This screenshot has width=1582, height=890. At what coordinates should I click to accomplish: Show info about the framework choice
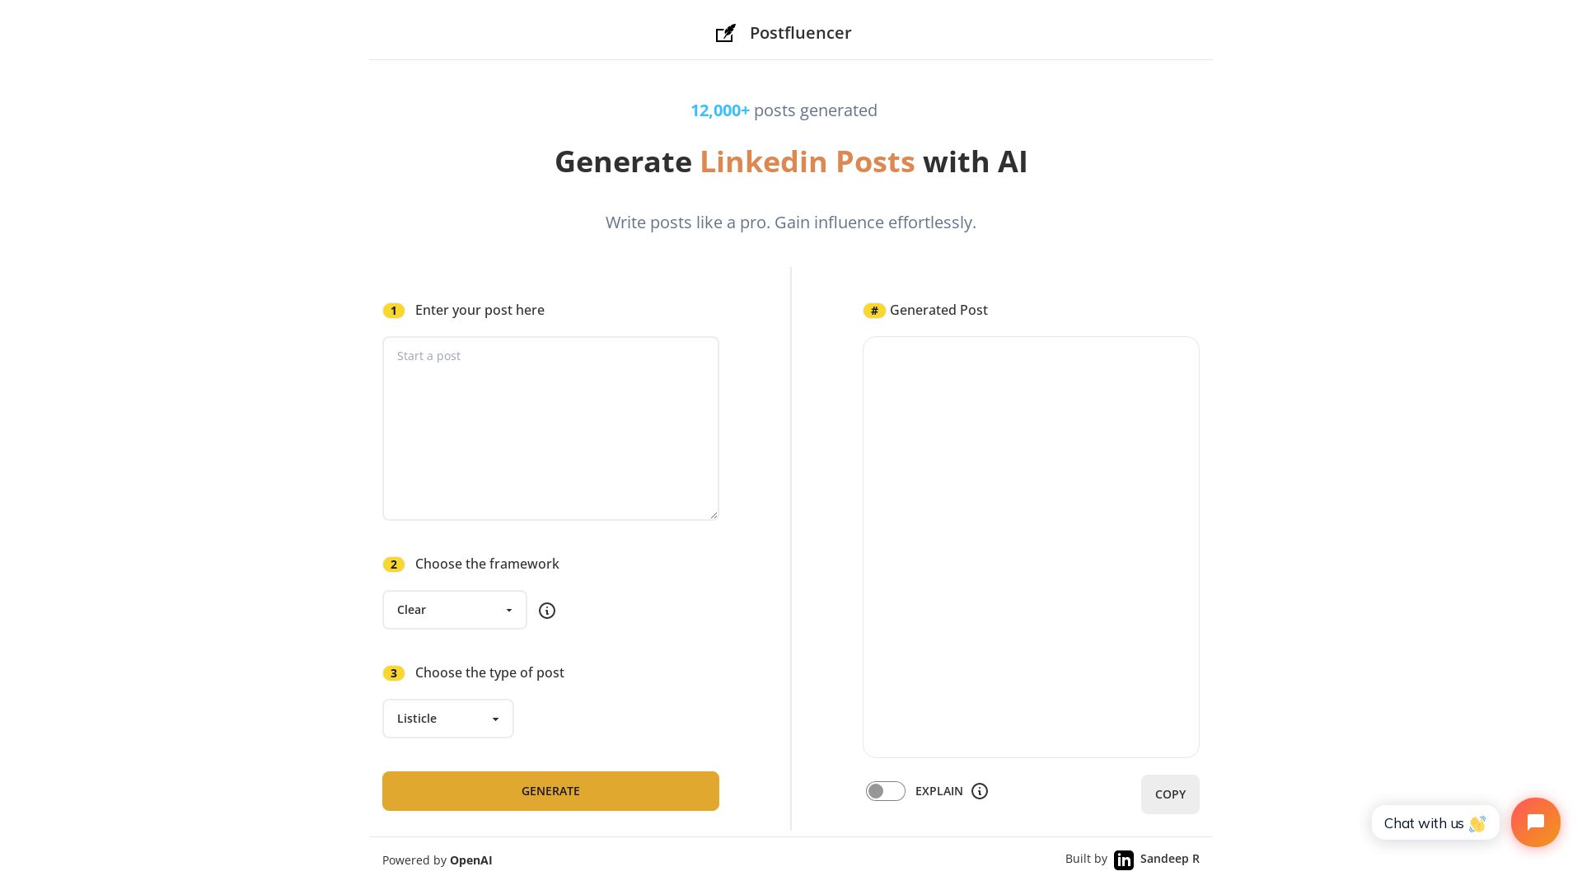(547, 611)
